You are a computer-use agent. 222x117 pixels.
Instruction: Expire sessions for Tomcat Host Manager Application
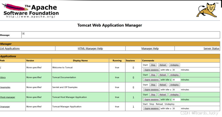(x=151, y=99)
